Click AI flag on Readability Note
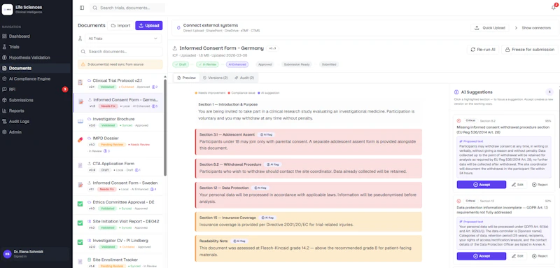Screen dimensions: 560x268 pyautogui.click(x=239, y=241)
